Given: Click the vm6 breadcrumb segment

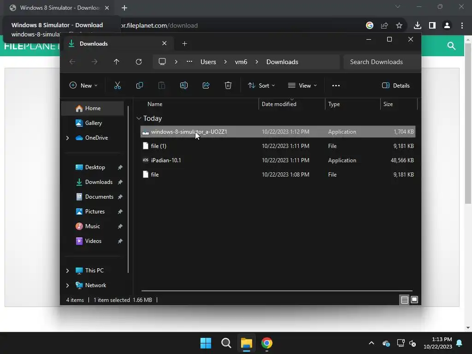Looking at the screenshot, I should (x=241, y=62).
